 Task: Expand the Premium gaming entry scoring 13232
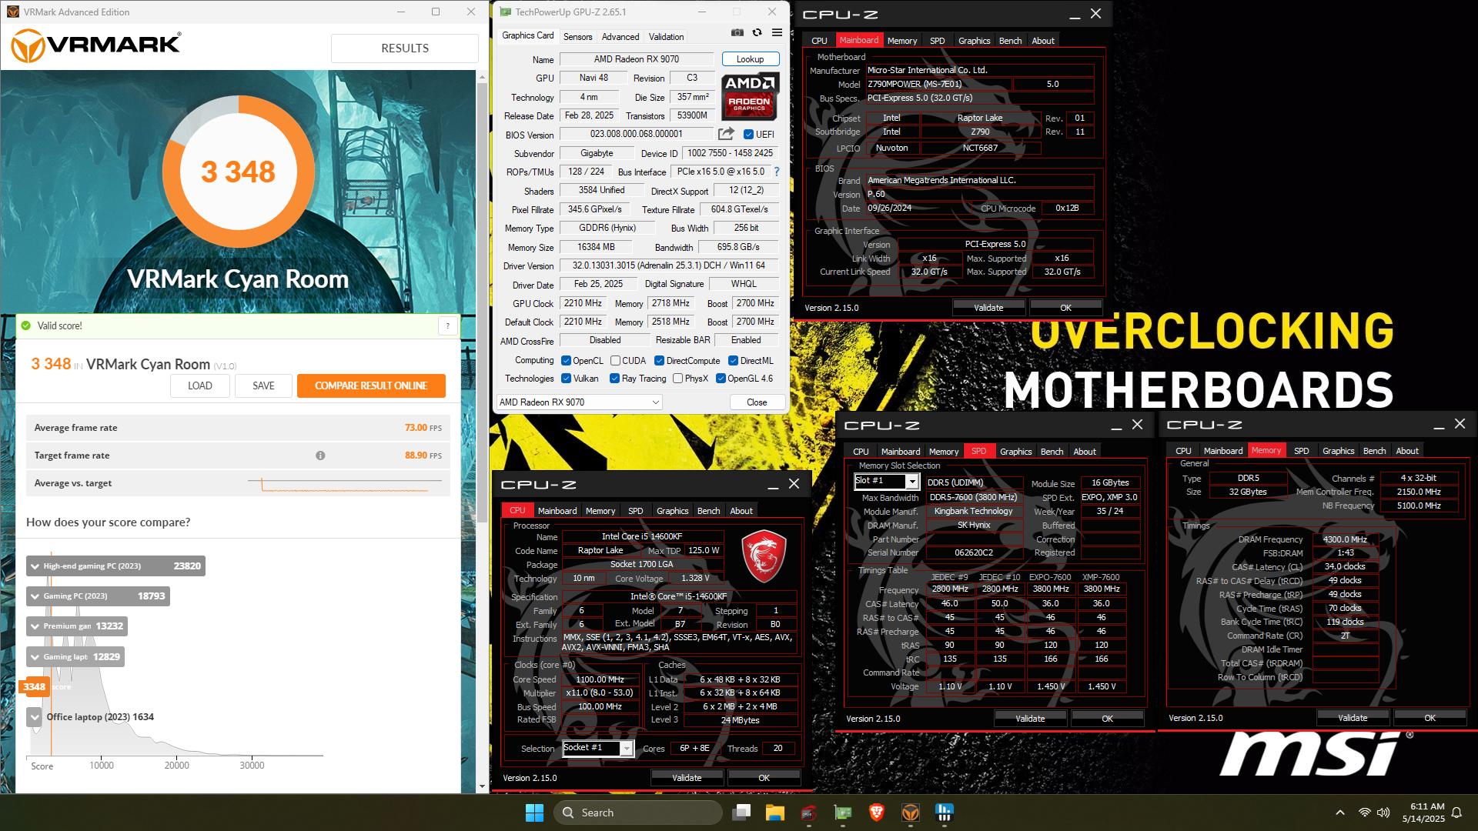click(35, 626)
